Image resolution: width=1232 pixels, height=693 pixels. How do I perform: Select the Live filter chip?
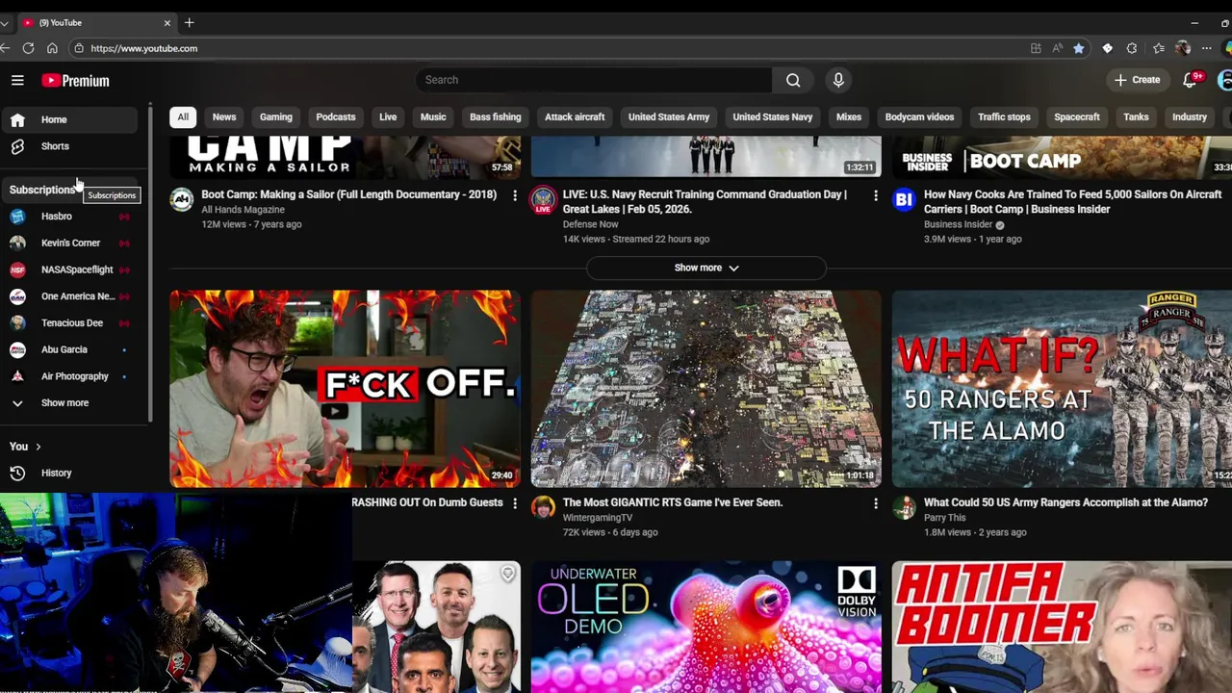pyautogui.click(x=388, y=117)
